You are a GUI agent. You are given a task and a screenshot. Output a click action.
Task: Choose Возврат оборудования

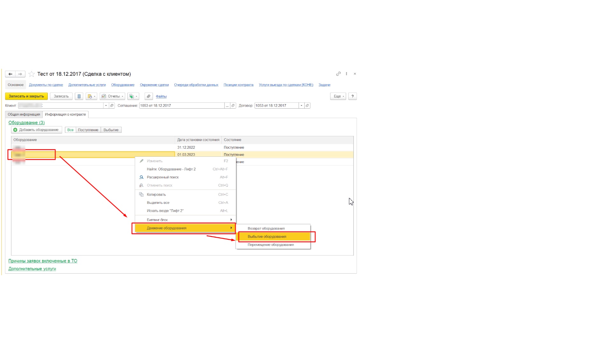[273, 228]
